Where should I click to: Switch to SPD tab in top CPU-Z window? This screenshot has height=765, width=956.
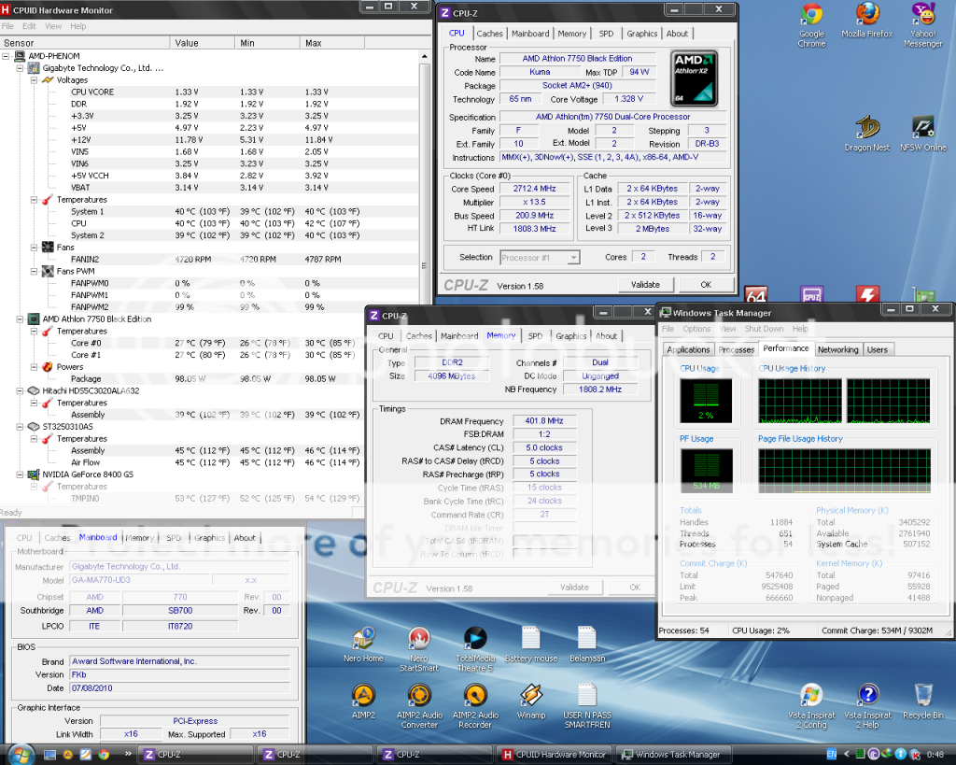606,34
